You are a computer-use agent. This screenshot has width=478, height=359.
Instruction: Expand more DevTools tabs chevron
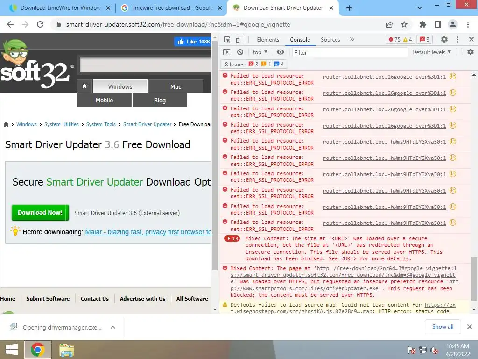(352, 39)
